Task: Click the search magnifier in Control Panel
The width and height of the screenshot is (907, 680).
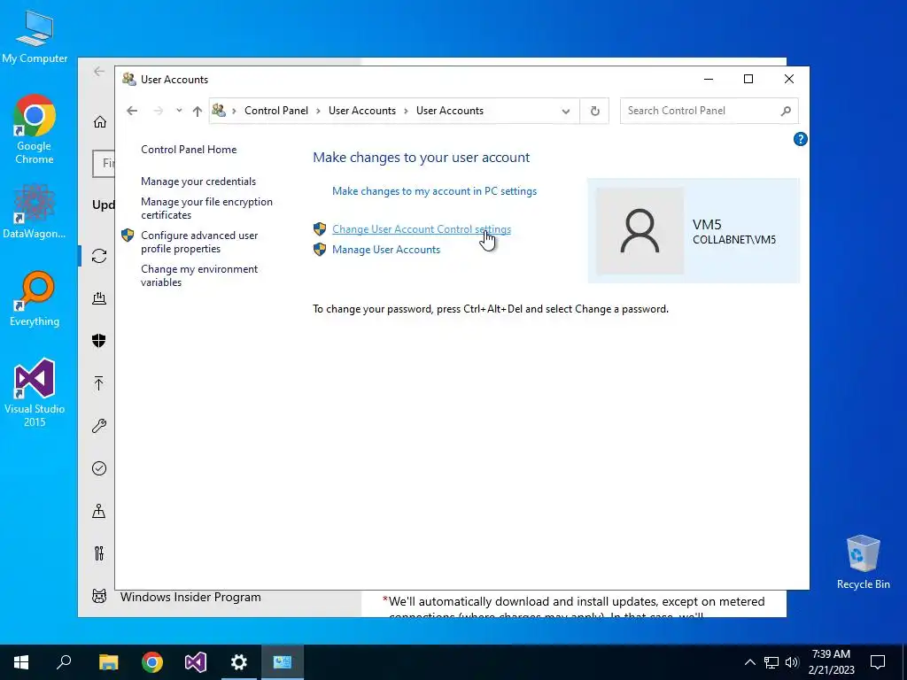Action: [x=786, y=111]
